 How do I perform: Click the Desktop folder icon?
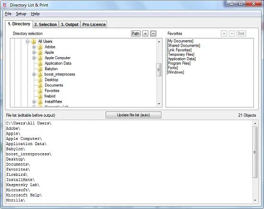pos(40,80)
